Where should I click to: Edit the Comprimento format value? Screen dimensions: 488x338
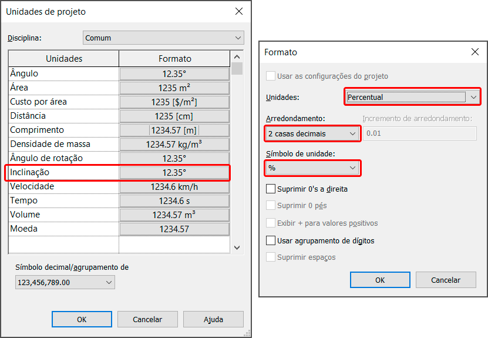(174, 130)
